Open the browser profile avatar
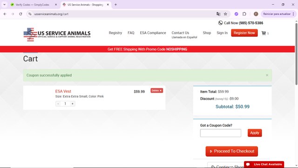 [x=256, y=14]
